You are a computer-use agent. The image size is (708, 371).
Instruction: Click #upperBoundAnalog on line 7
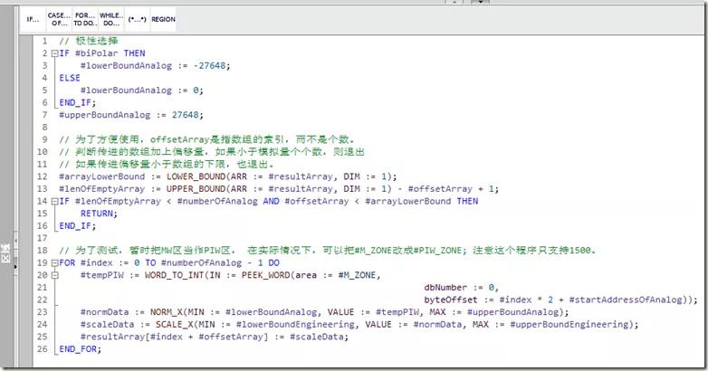pos(105,115)
